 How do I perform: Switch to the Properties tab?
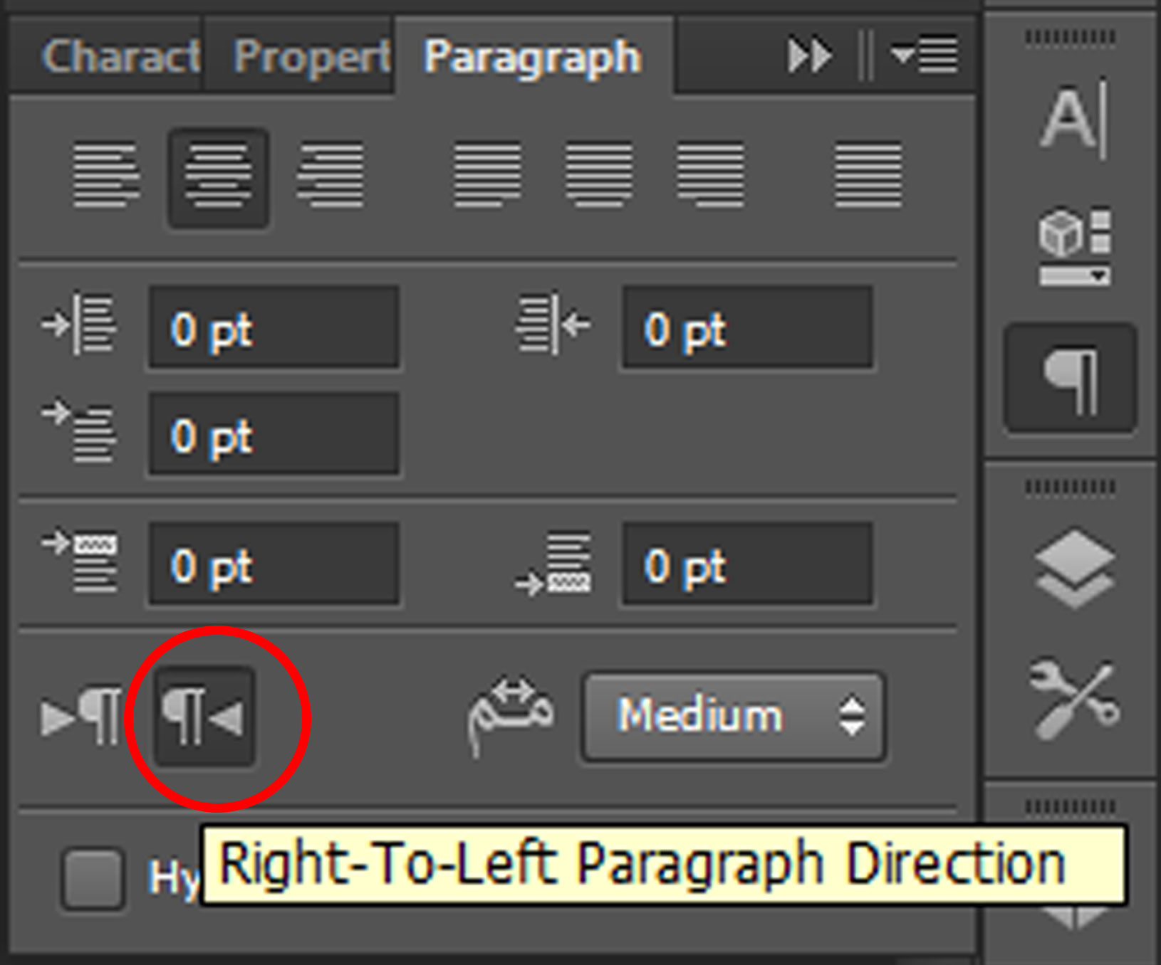coord(311,56)
